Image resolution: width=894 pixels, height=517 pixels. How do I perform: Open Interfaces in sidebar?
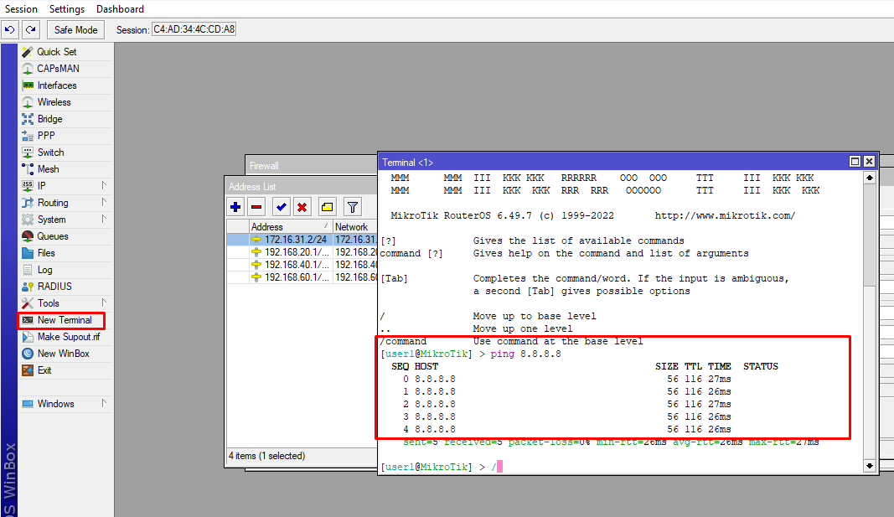[65, 85]
